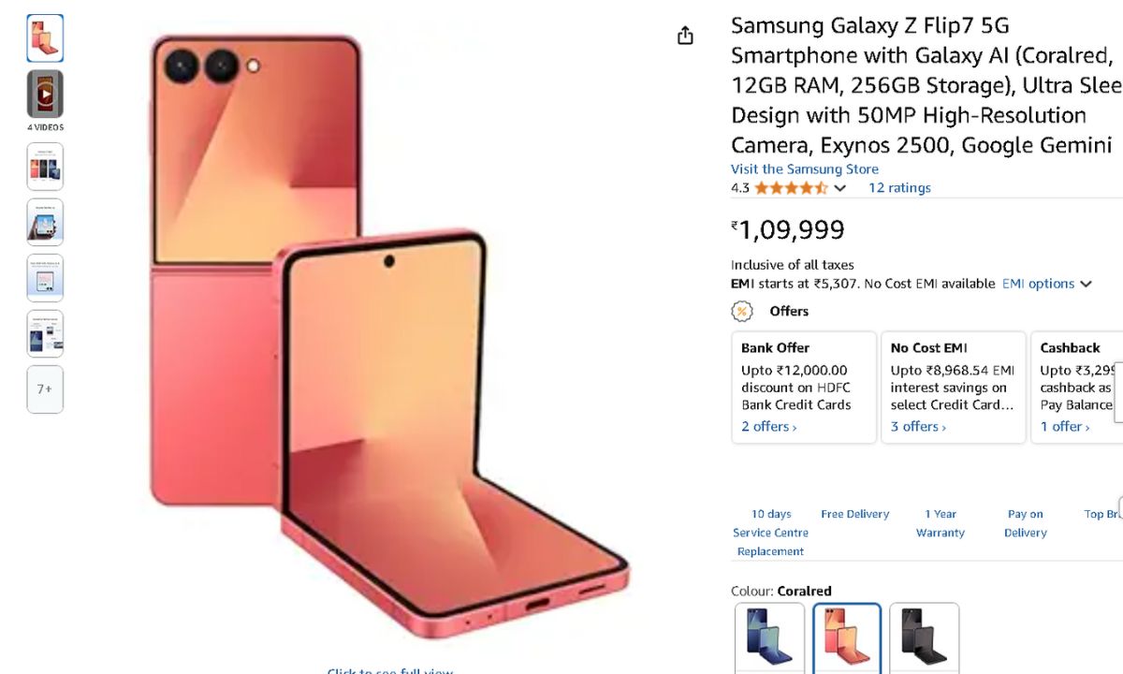
Task: Select the black colour variant swatch
Action: (x=924, y=637)
